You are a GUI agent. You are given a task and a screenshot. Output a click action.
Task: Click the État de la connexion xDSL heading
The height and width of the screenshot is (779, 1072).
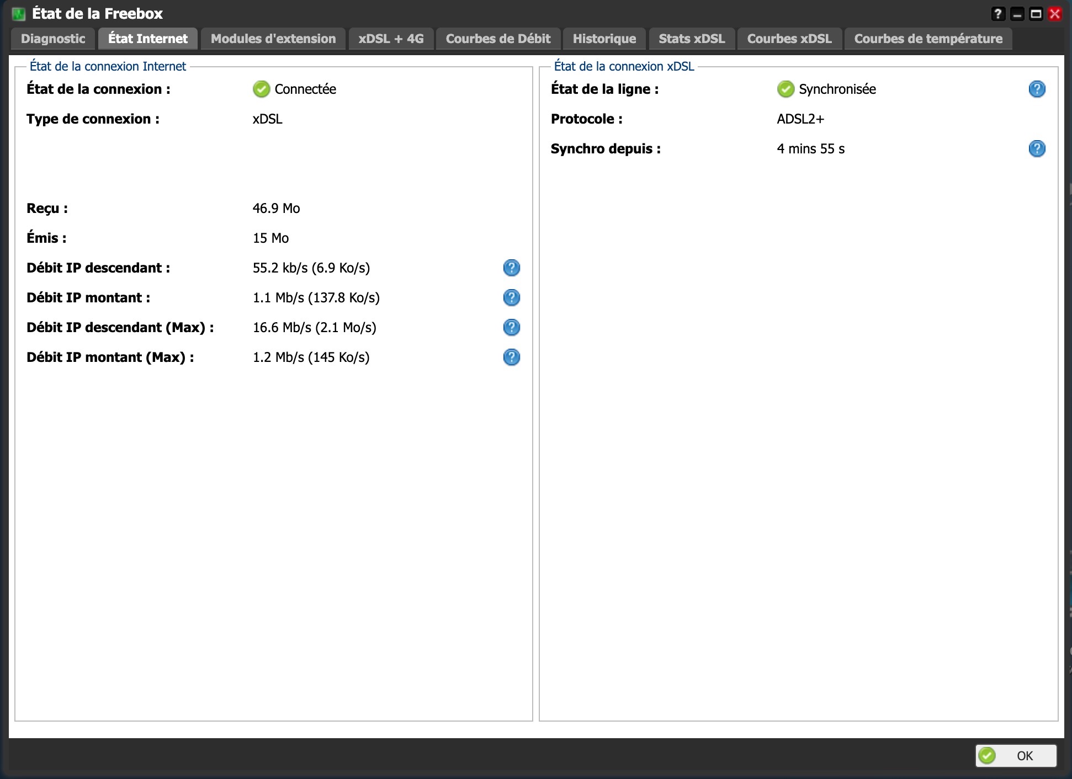624,66
